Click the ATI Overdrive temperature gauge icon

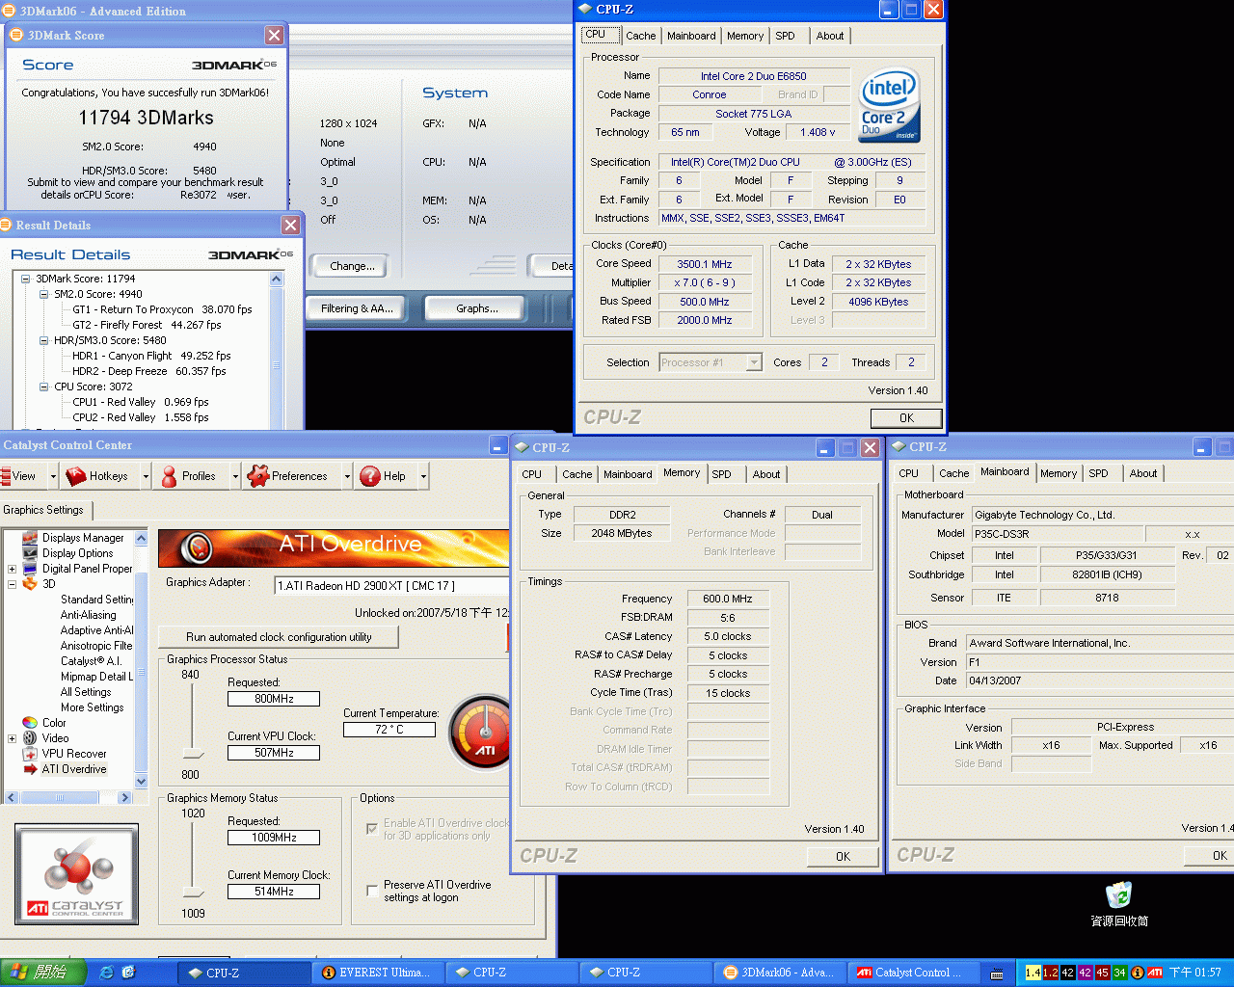click(x=481, y=733)
